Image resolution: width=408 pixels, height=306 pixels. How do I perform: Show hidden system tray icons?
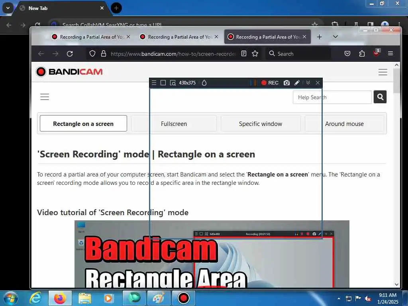tap(339, 298)
